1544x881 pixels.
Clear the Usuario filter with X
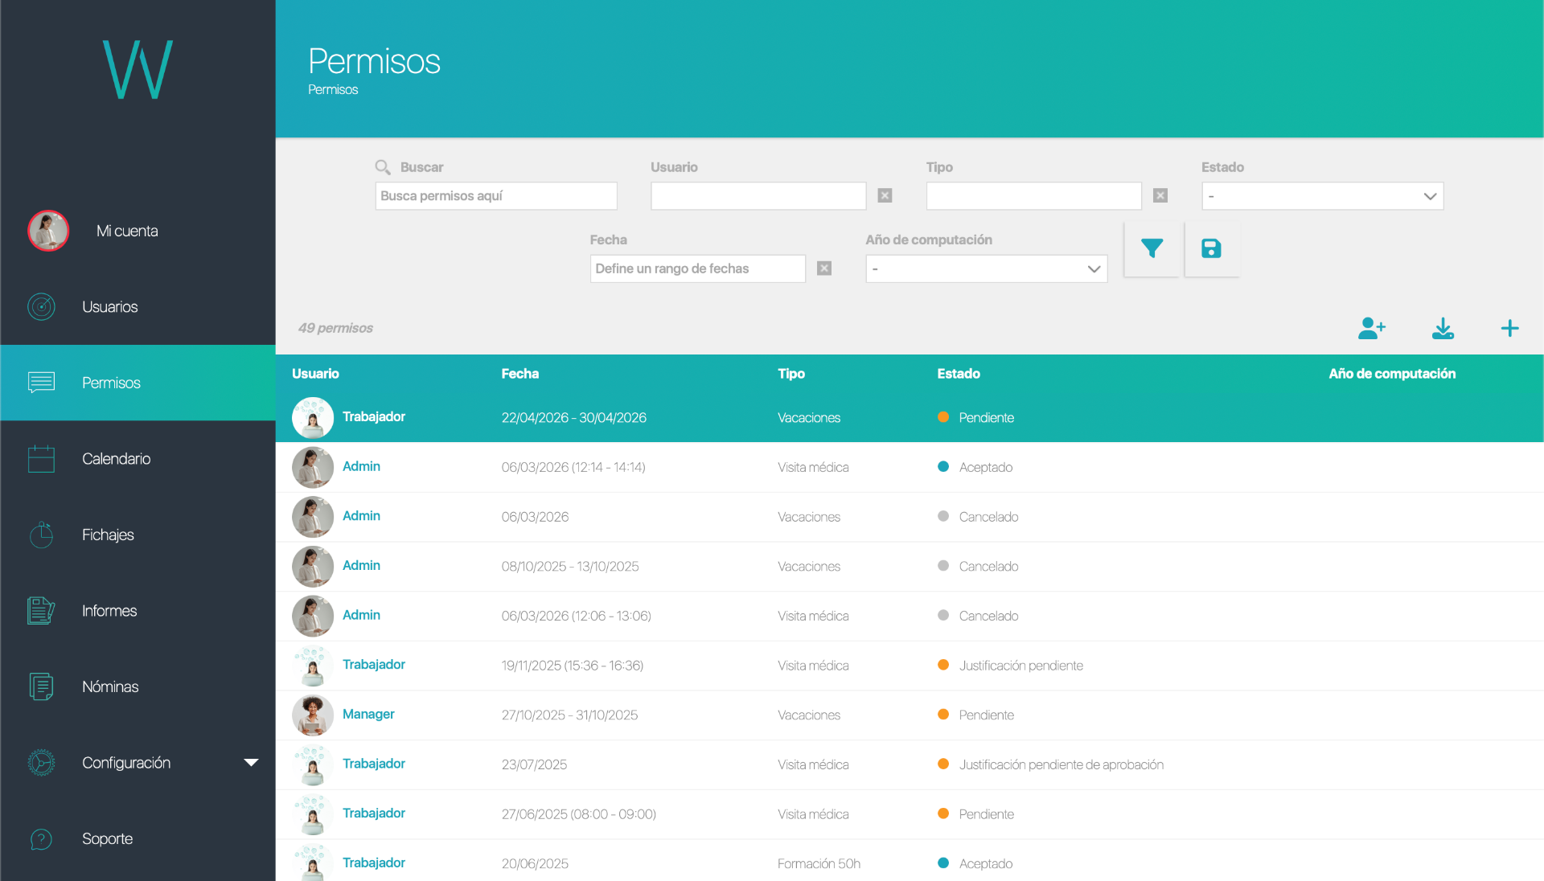(x=885, y=195)
